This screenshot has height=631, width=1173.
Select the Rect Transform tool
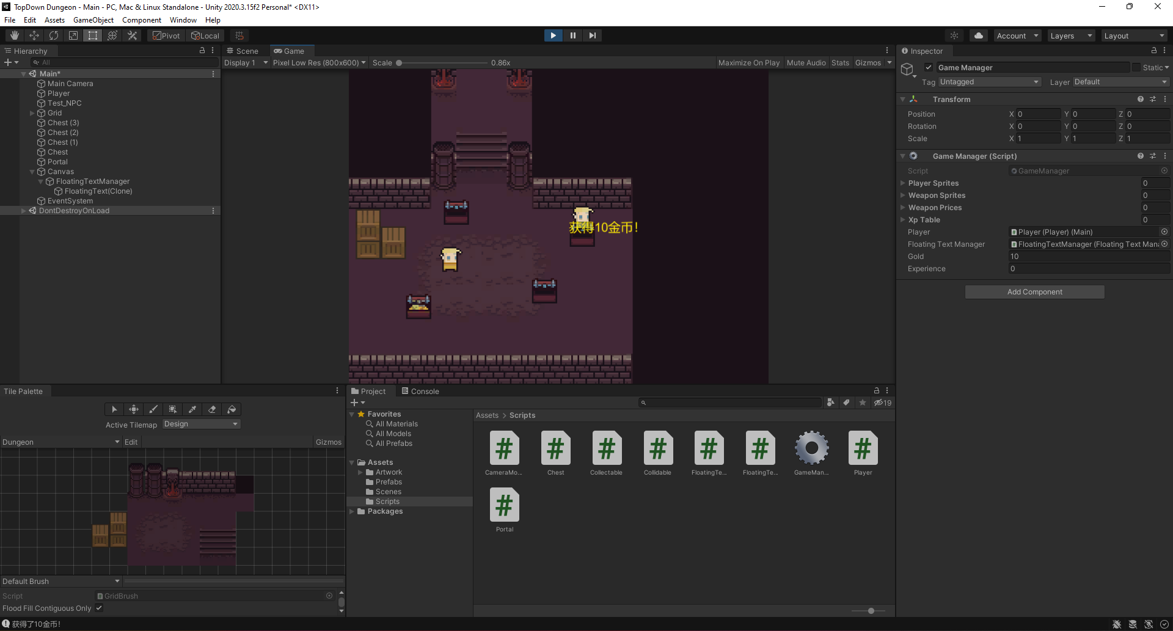(93, 35)
